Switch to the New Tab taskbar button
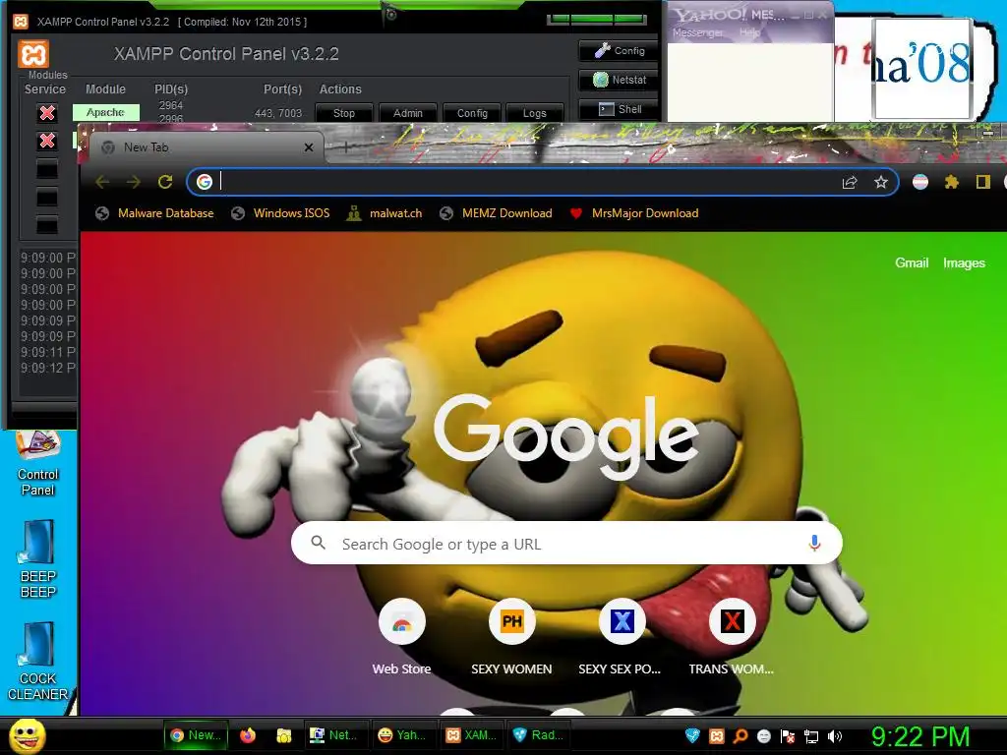 [x=196, y=735]
